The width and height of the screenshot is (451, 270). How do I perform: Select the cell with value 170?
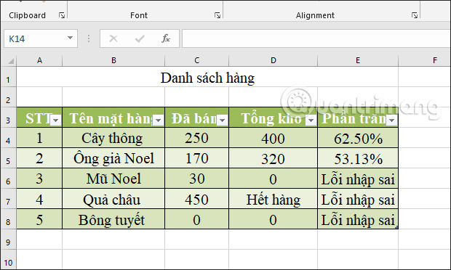pos(196,158)
